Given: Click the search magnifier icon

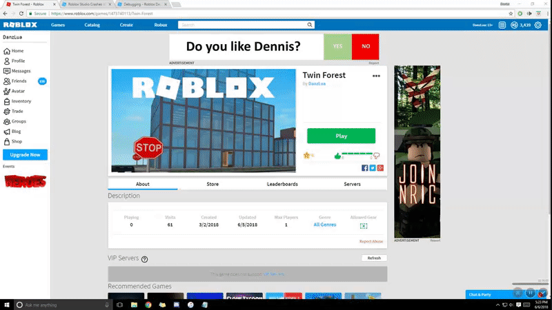Looking at the screenshot, I should (309, 25).
